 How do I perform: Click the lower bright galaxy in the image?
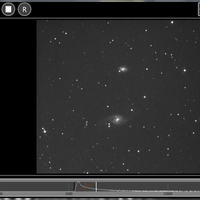(117, 119)
